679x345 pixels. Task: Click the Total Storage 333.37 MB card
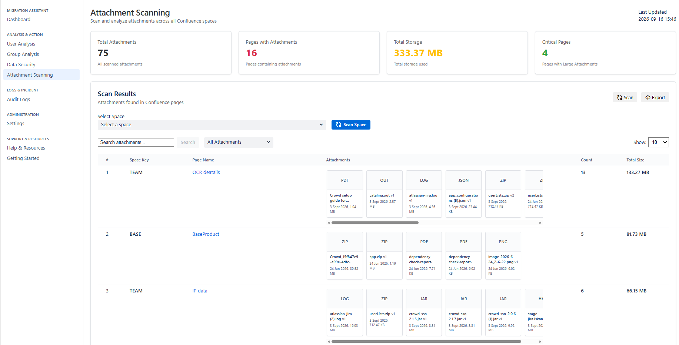pyautogui.click(x=457, y=53)
